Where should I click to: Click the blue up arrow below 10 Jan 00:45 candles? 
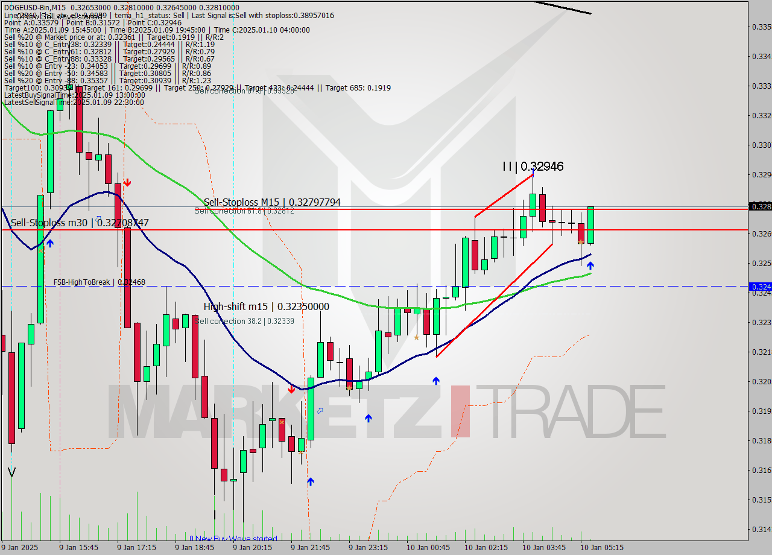pyautogui.click(x=435, y=381)
